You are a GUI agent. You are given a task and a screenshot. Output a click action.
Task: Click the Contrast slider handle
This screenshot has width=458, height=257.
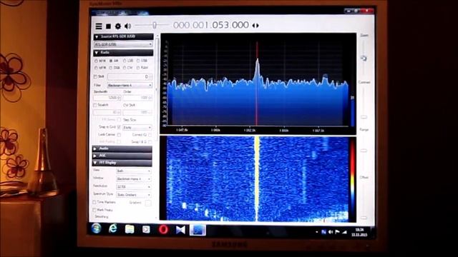pyautogui.click(x=364, y=117)
